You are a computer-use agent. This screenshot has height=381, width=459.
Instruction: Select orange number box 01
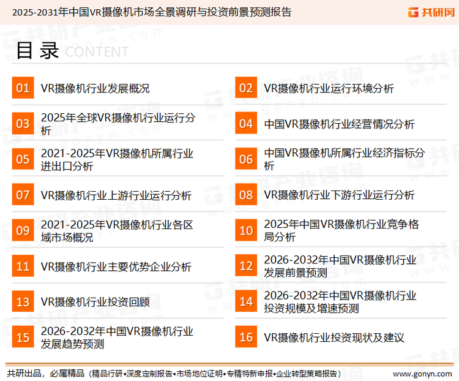click(23, 88)
